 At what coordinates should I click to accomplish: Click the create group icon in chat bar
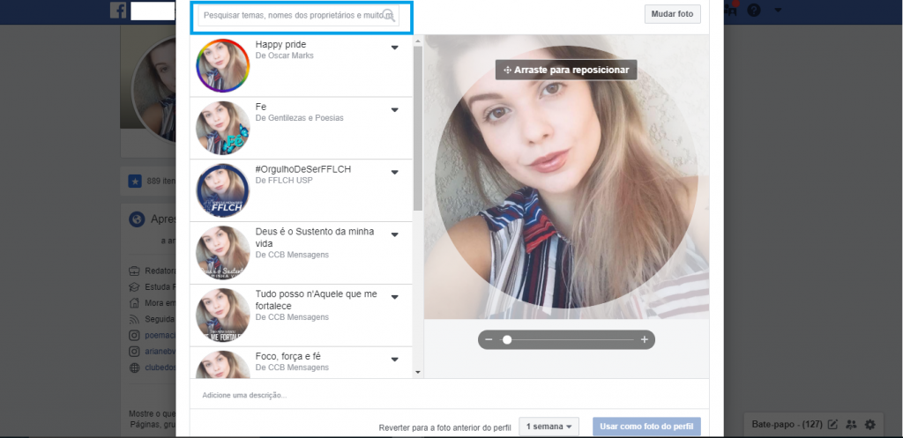click(851, 425)
